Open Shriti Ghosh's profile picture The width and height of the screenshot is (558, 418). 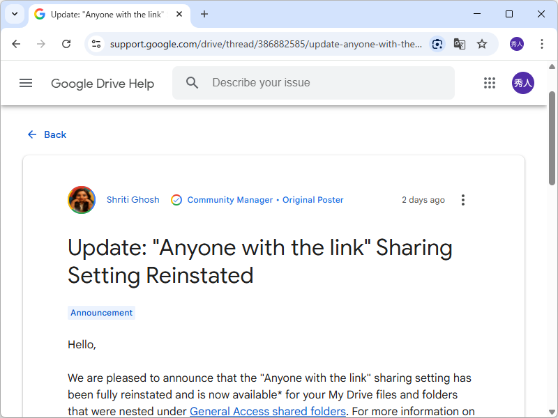point(82,200)
